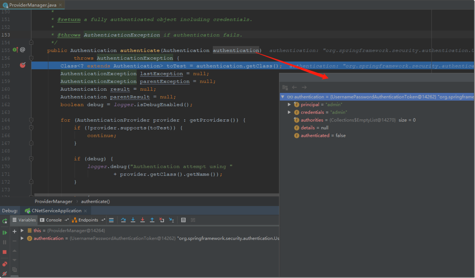Collapse the for-loop fold marker line 164
475x278 pixels.
click(x=31, y=120)
